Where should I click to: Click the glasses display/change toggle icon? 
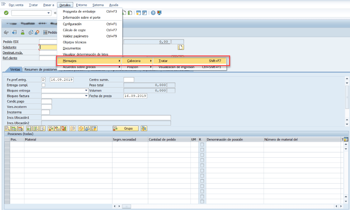pos(6,32)
